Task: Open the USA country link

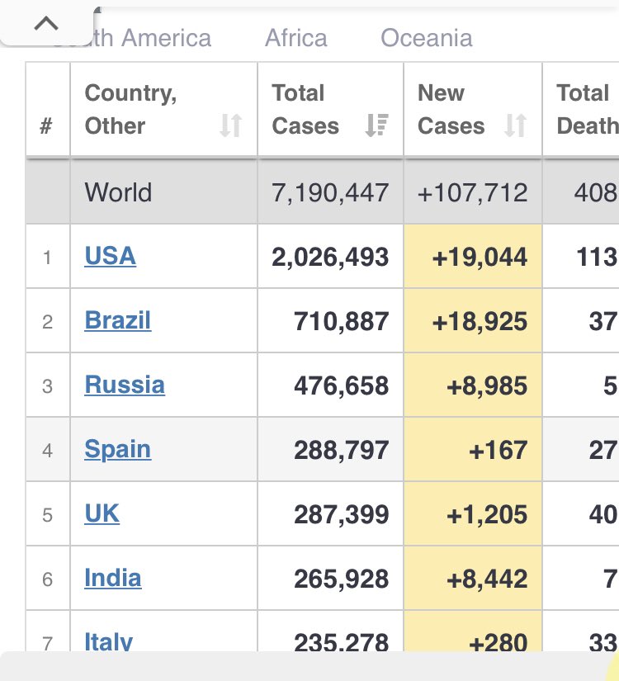Action: [x=111, y=256]
